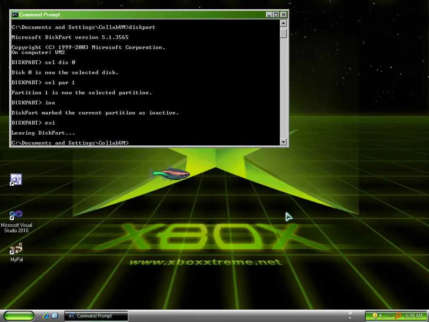Click 'DiskPart marked the current partition as inactive.'
The image size is (429, 322).
(95, 113)
